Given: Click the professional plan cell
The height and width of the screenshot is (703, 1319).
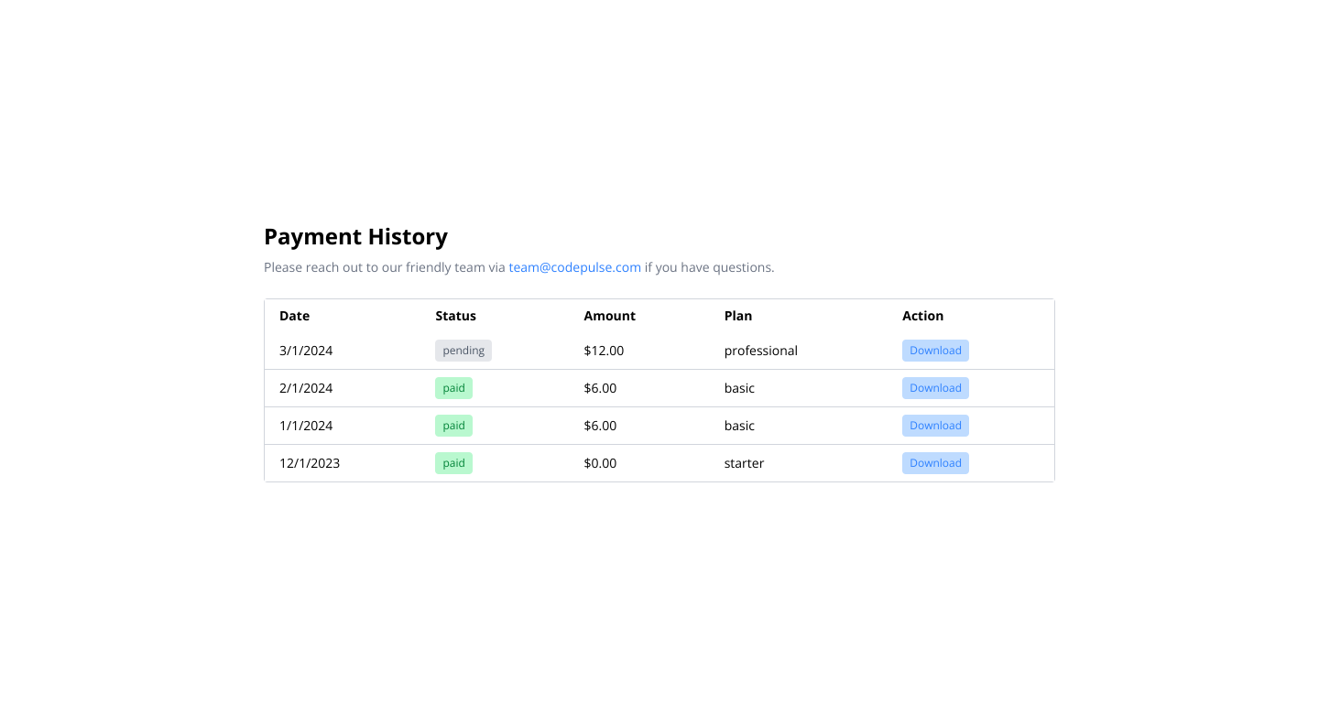Looking at the screenshot, I should point(760,351).
